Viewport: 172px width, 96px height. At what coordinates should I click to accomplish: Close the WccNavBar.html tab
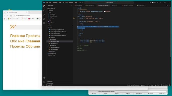(109, 6)
